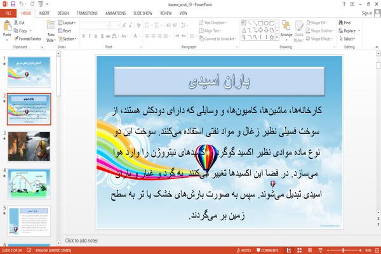
Task: Switch to the INSERT tab
Action: [44, 13]
